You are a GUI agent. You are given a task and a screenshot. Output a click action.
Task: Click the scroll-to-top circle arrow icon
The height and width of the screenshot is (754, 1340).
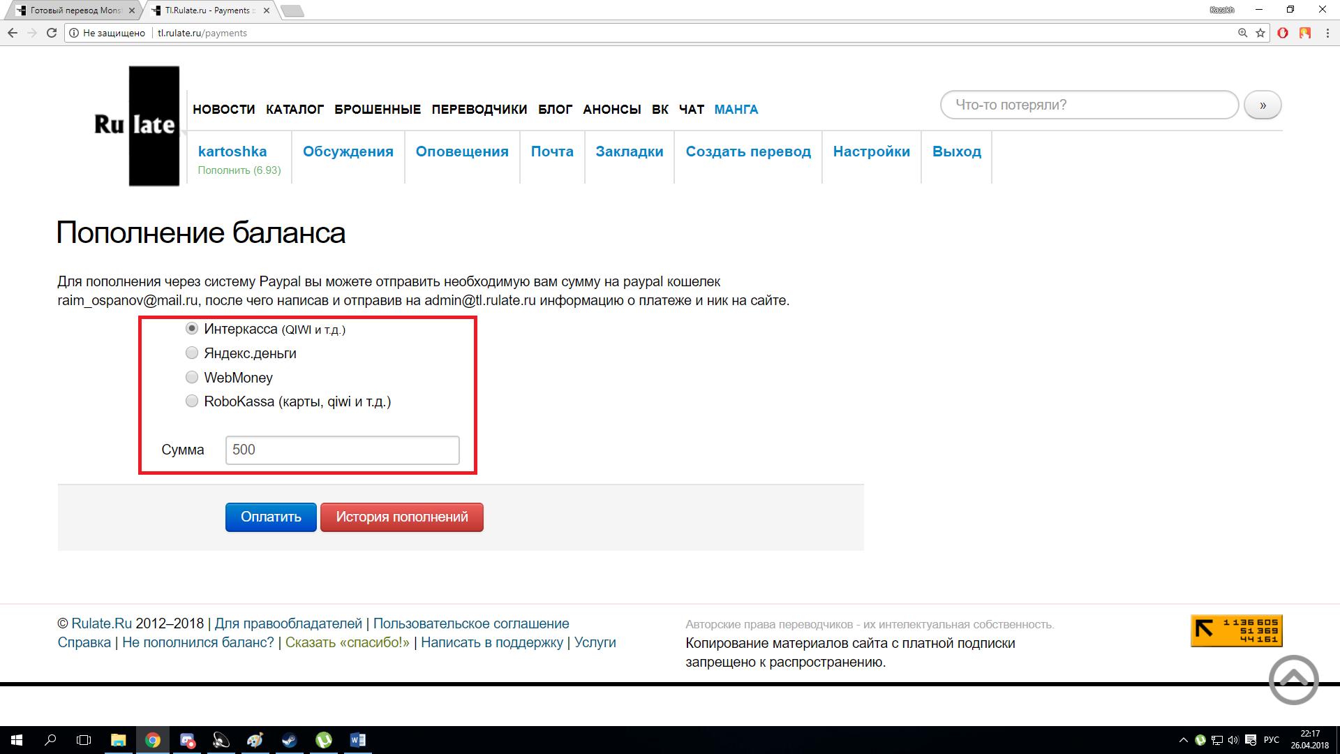click(1293, 679)
